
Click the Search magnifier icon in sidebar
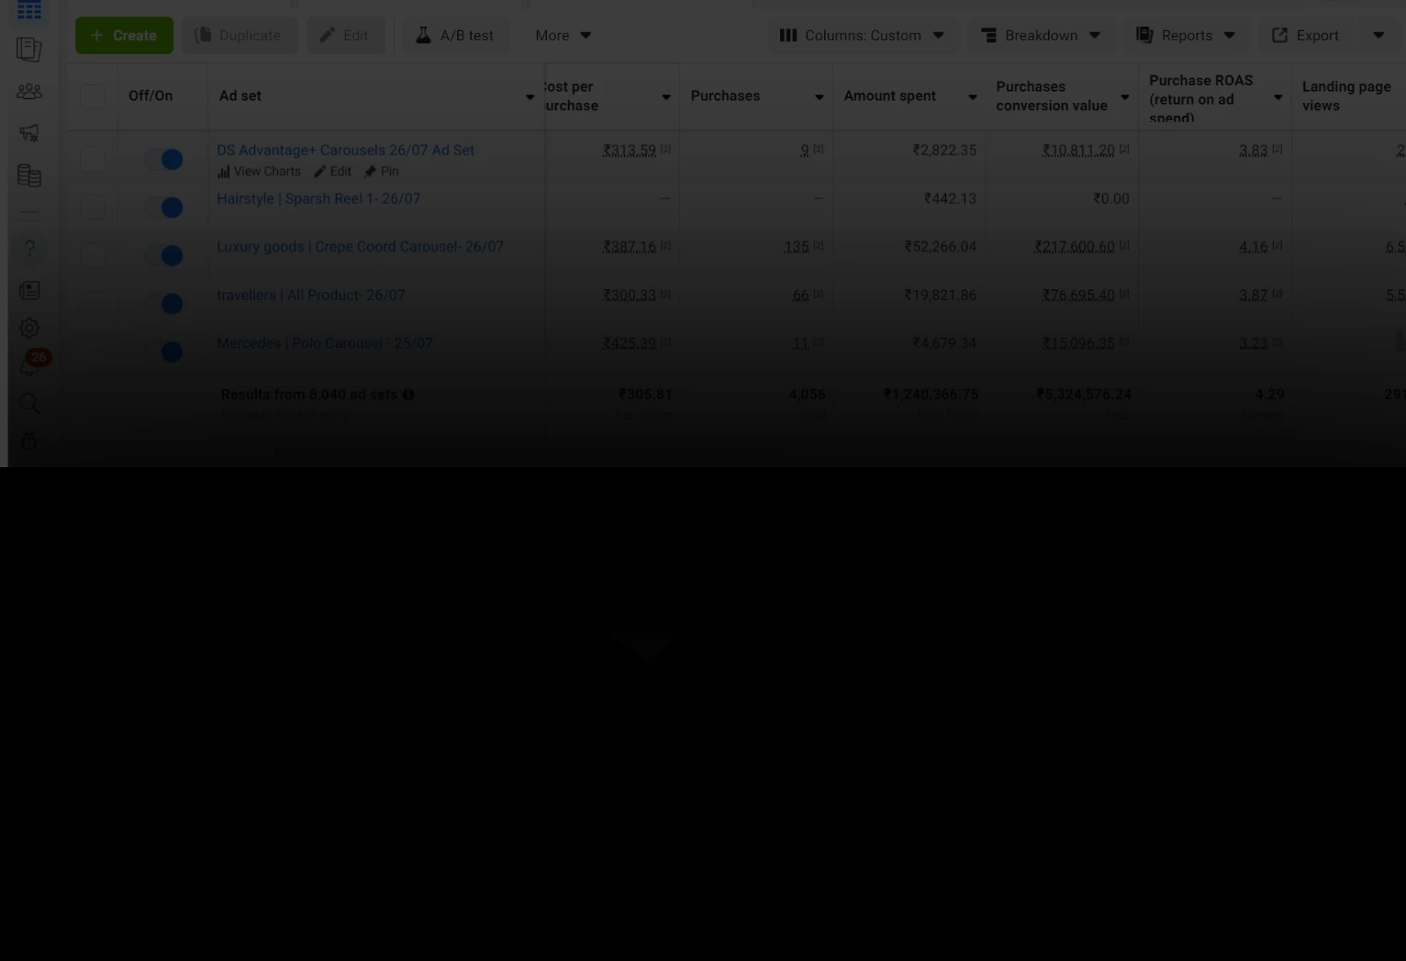[29, 403]
